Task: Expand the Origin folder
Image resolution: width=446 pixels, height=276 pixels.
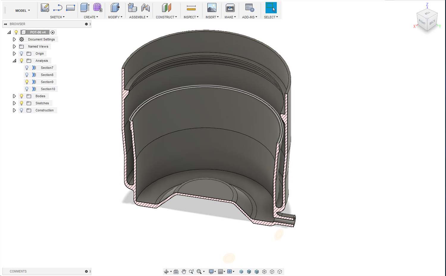Action: (x=14, y=54)
